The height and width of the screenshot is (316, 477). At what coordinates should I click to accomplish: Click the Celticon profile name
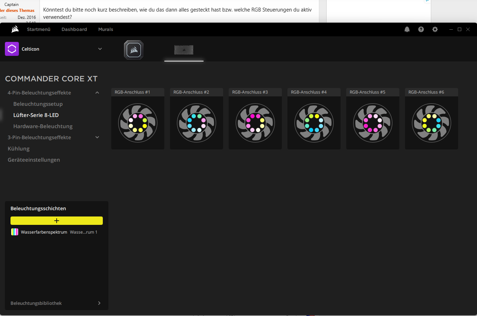coord(30,49)
